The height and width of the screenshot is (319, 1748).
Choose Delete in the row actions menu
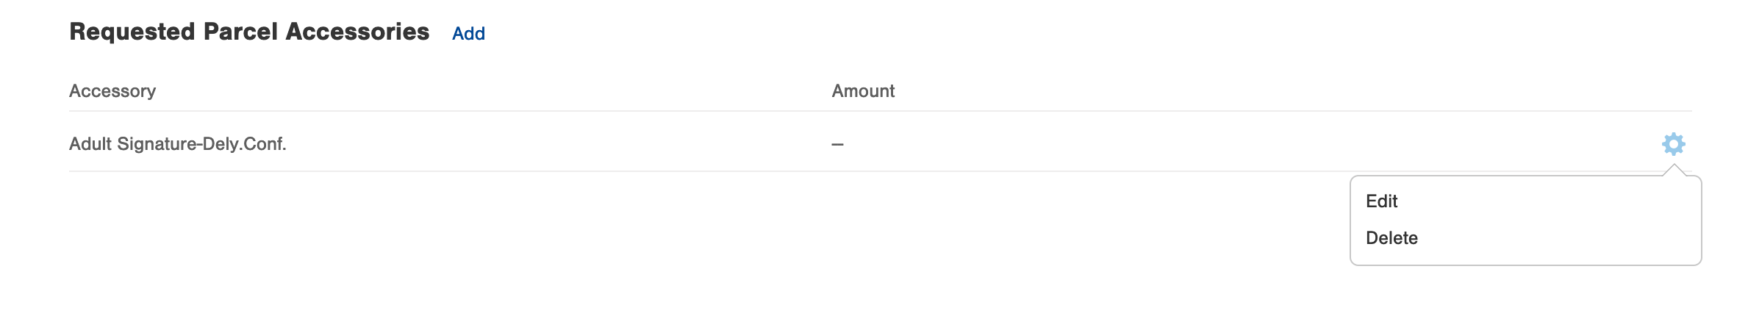[x=1391, y=238]
